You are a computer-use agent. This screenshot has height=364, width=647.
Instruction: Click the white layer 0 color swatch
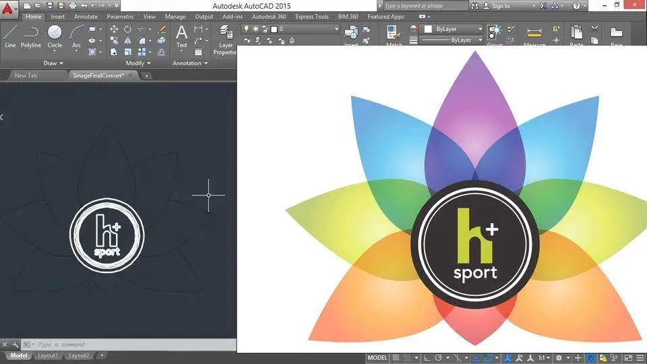click(x=274, y=29)
